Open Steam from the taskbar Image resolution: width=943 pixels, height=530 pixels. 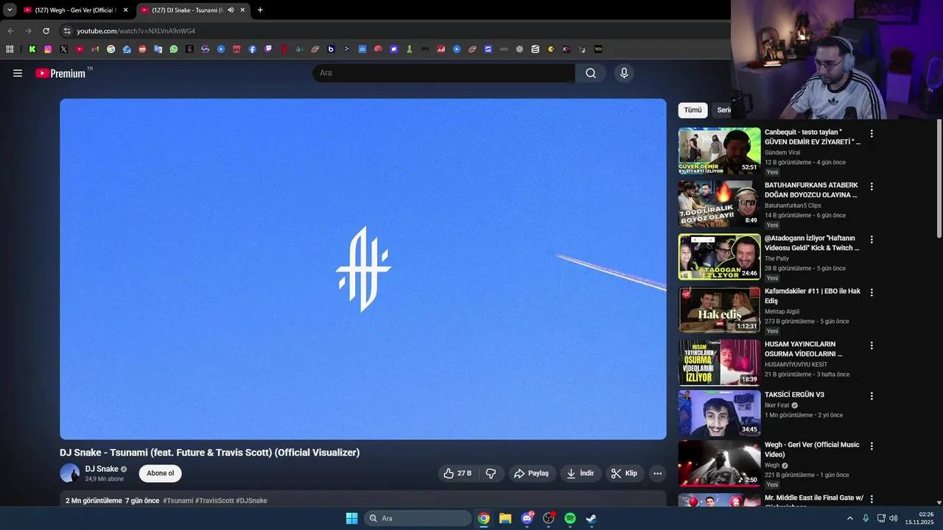591,518
